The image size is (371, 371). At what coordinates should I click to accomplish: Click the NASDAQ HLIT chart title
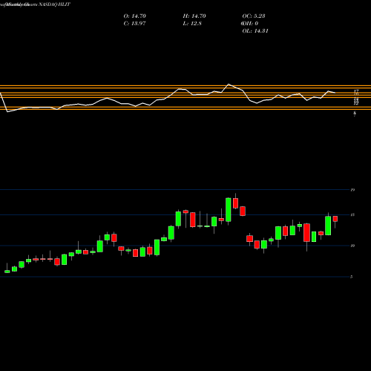point(55,4)
